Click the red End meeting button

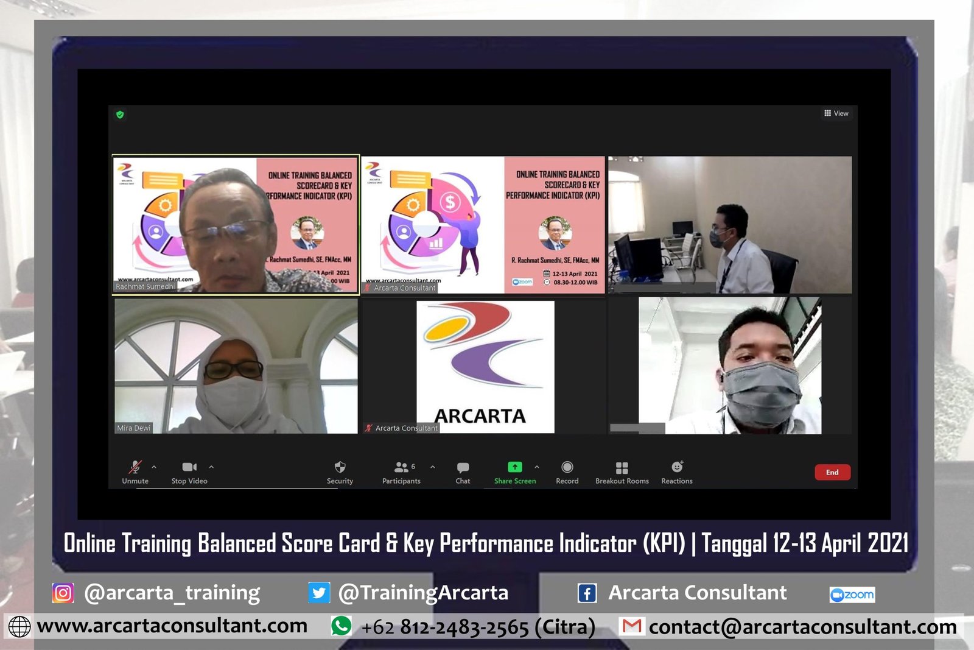[832, 472]
